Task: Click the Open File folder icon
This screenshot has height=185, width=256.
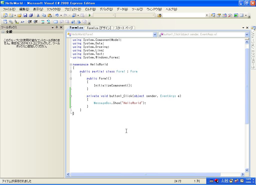Action: 19,15
